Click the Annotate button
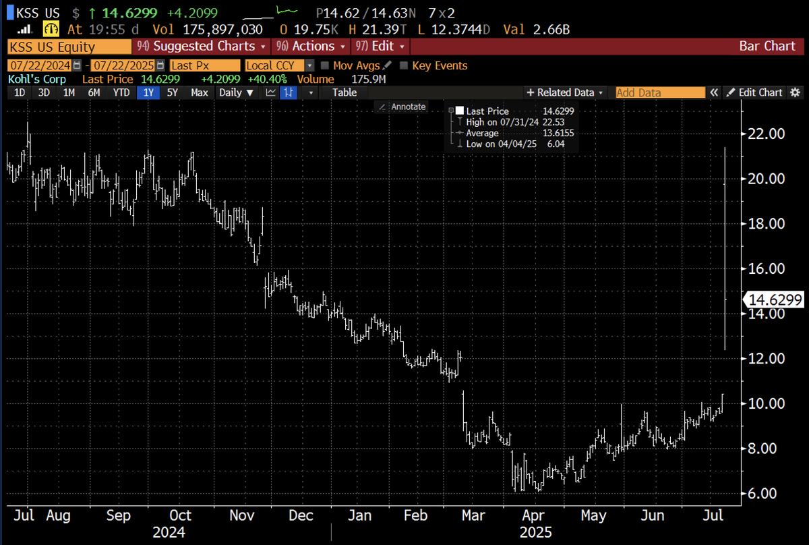This screenshot has width=809, height=545. [x=402, y=107]
